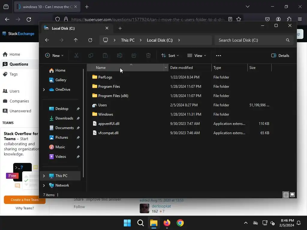Image resolution: width=307 pixels, height=230 pixels.
Task: Close the Local Disk (C:) Explorer tab
Action: coord(107,28)
